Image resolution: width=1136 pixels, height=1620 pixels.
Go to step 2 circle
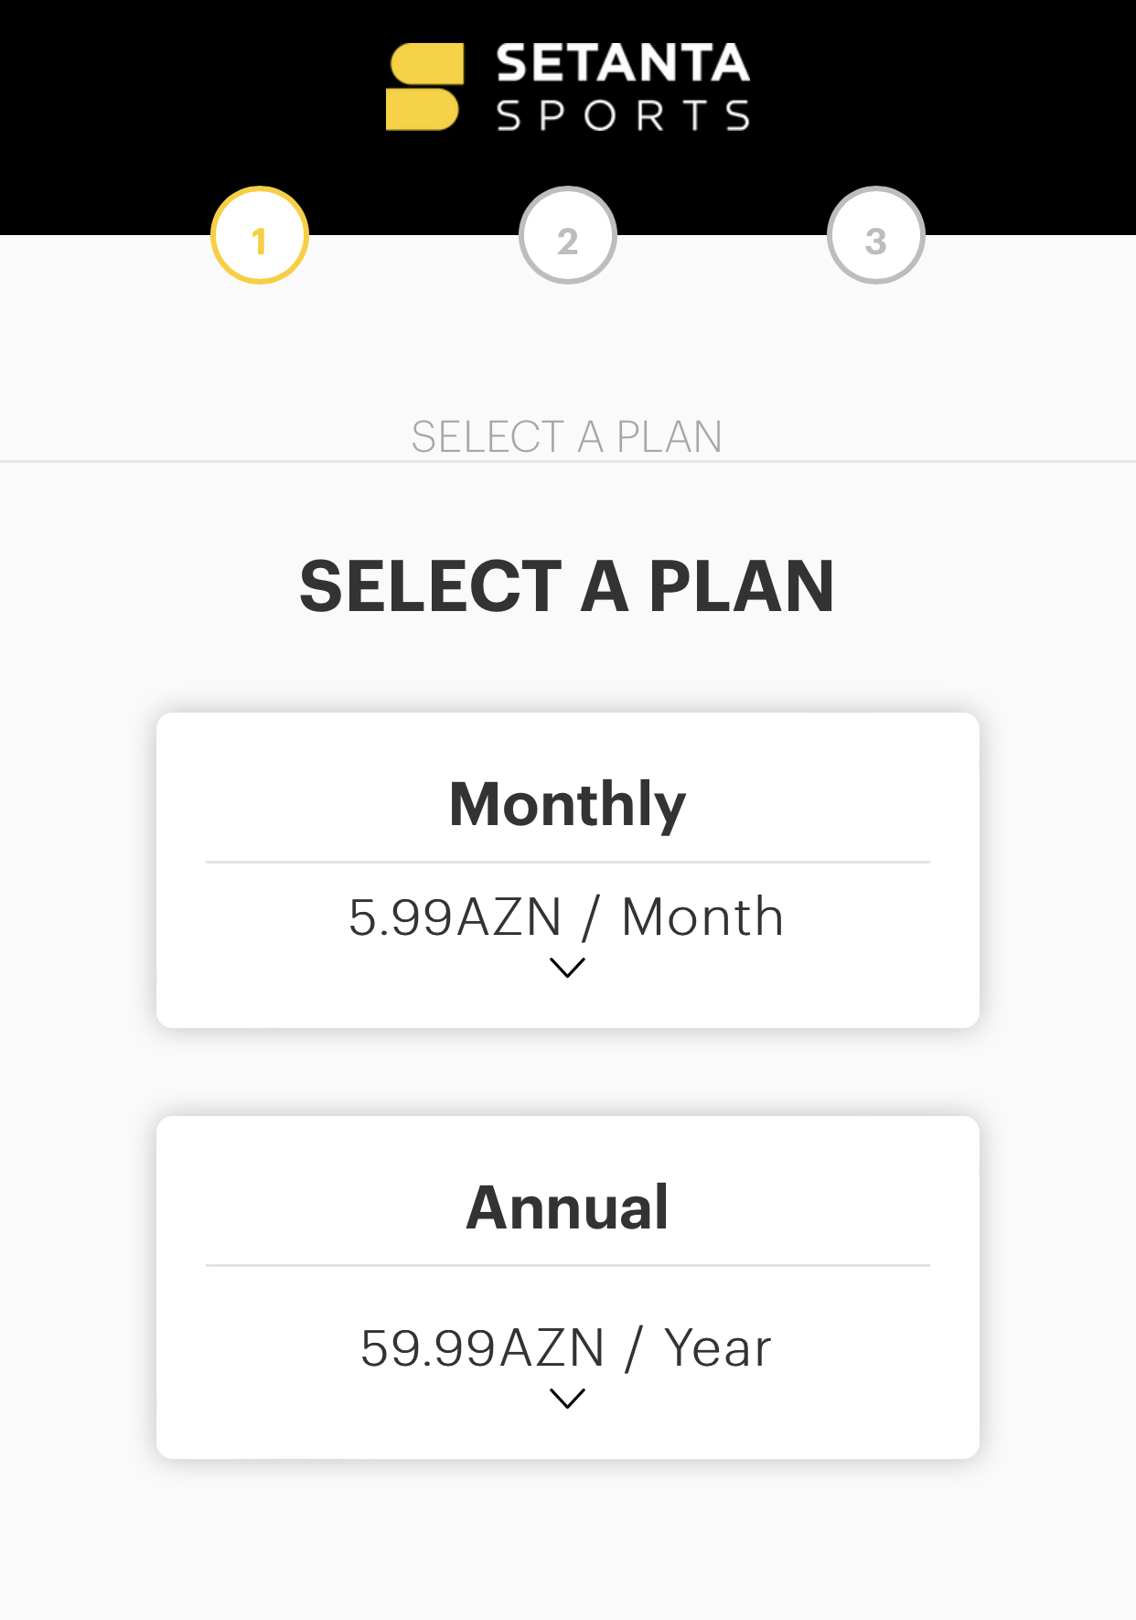[568, 235]
